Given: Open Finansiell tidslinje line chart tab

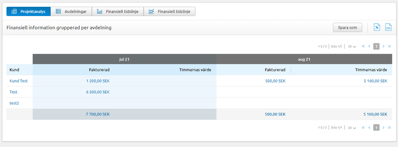Looking at the screenshot, I should [x=169, y=12].
